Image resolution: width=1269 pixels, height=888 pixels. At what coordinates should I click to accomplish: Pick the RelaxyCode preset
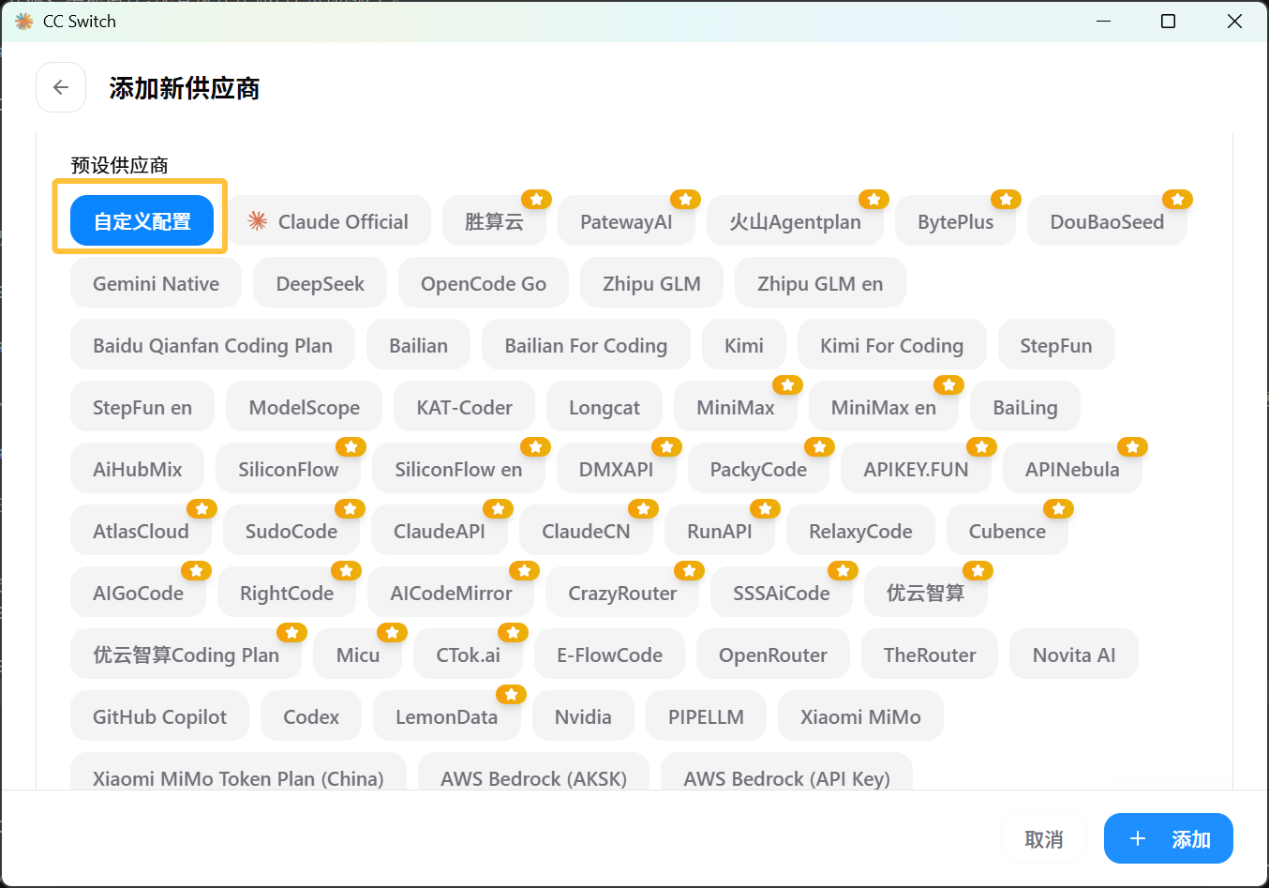click(860, 531)
